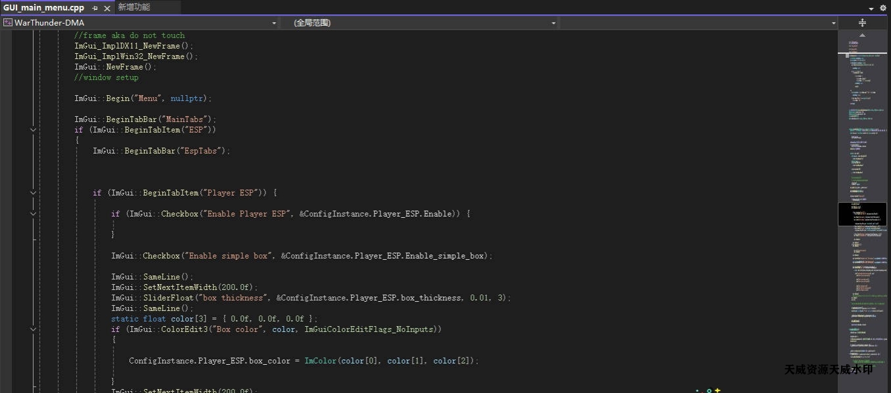Switch to the 新增功能 tab
The height and width of the screenshot is (393, 891).
pyautogui.click(x=134, y=7)
